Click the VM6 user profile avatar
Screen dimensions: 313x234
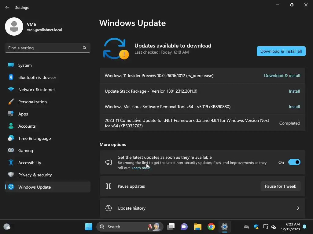[x=14, y=27]
